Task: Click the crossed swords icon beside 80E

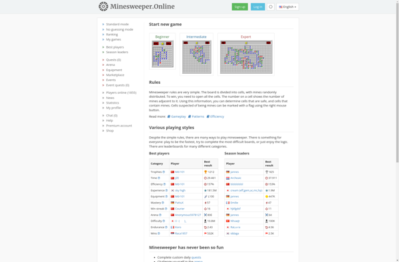Action: [x=205, y=215]
